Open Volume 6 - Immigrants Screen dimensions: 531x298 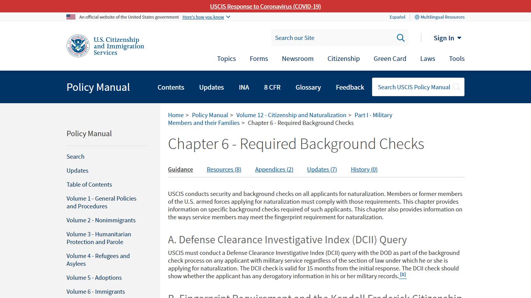click(x=96, y=292)
